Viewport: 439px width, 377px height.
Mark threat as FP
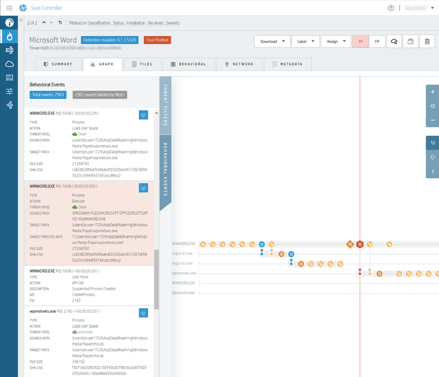pyautogui.click(x=377, y=41)
